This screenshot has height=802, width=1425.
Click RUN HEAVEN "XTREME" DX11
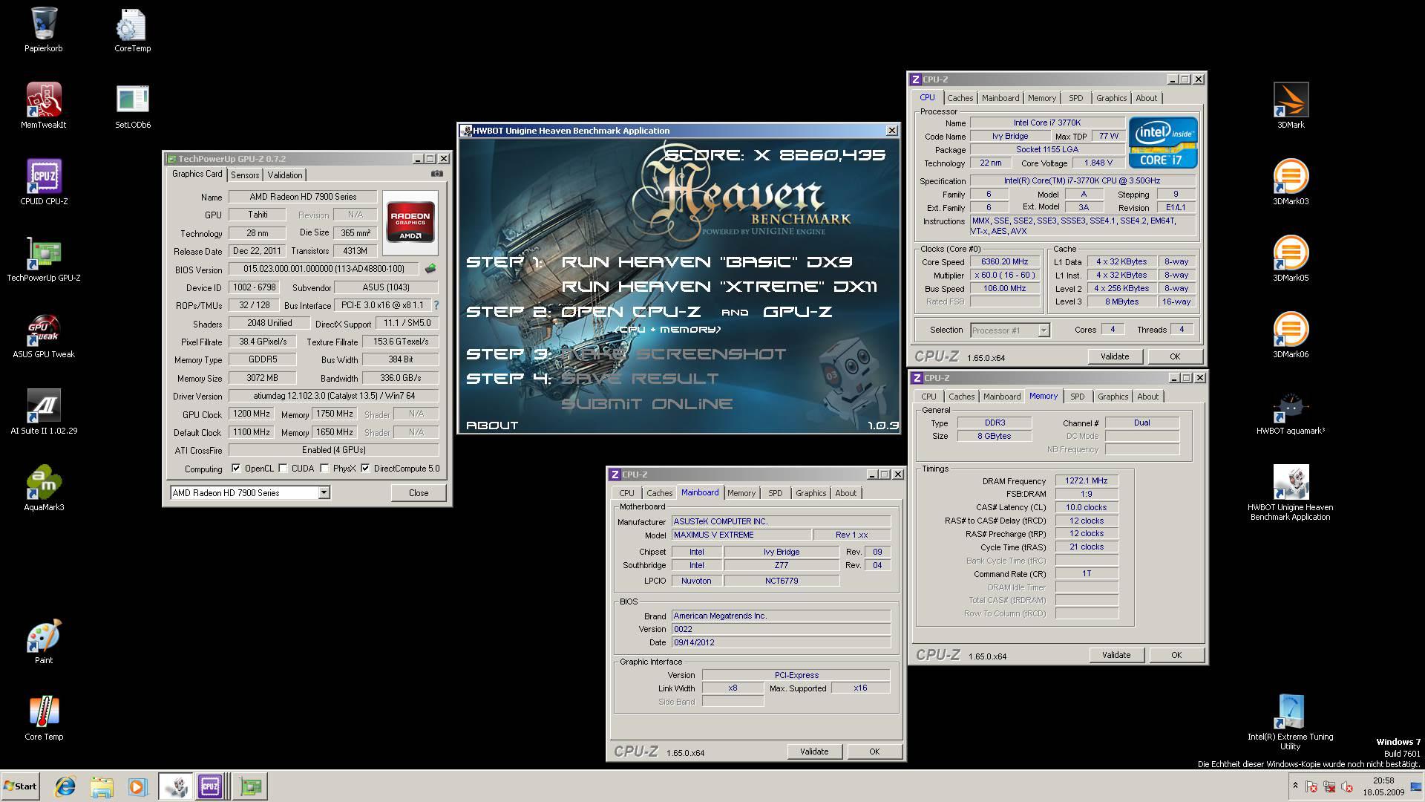(719, 286)
